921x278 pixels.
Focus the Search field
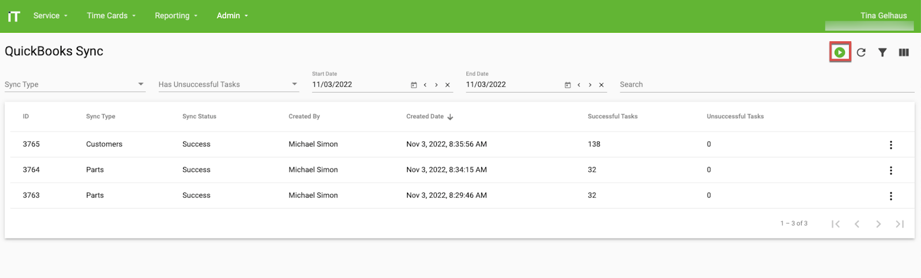(x=767, y=84)
